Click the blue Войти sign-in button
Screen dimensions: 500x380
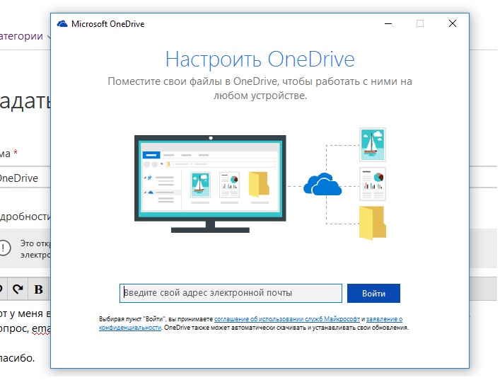pyautogui.click(x=373, y=293)
